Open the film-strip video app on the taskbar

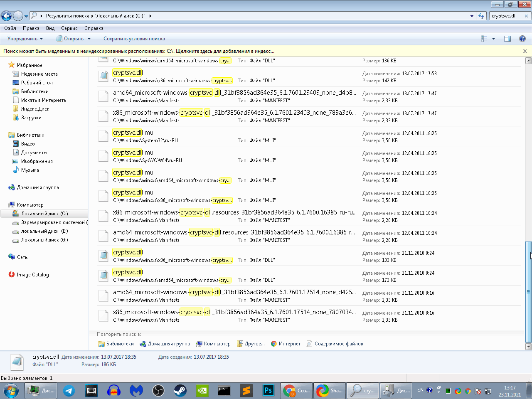point(91,391)
